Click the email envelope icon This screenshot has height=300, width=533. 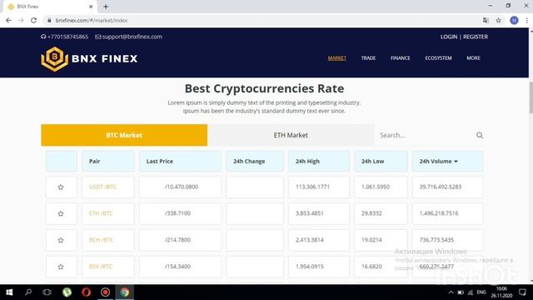point(98,37)
